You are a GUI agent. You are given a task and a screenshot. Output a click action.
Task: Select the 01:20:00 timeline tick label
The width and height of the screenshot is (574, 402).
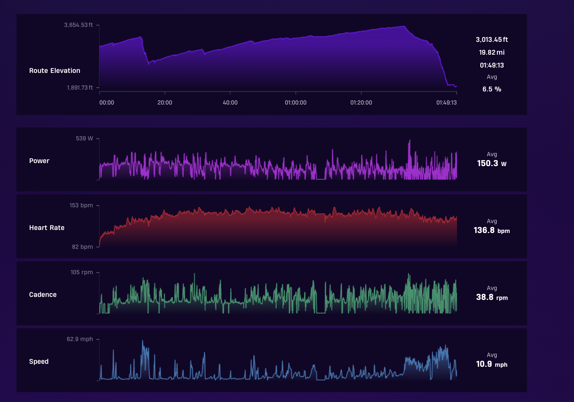pyautogui.click(x=361, y=102)
